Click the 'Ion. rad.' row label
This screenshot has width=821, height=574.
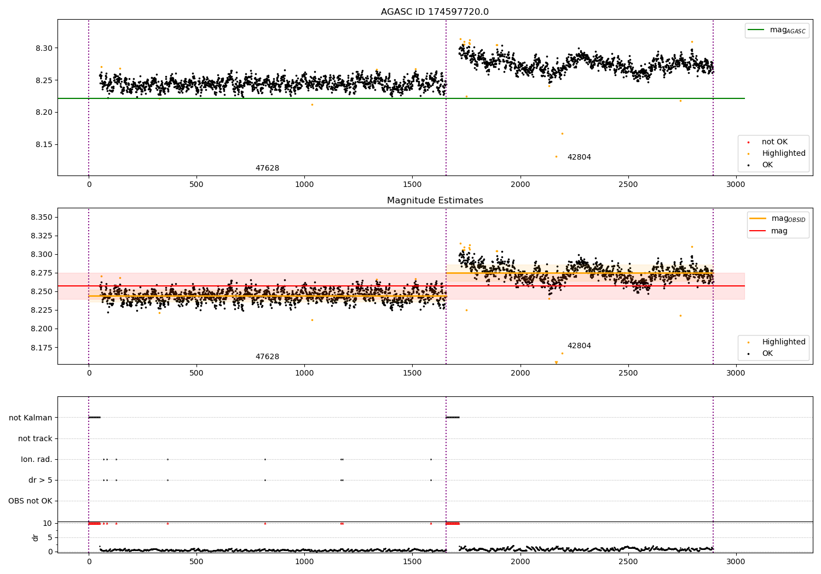click(x=37, y=459)
